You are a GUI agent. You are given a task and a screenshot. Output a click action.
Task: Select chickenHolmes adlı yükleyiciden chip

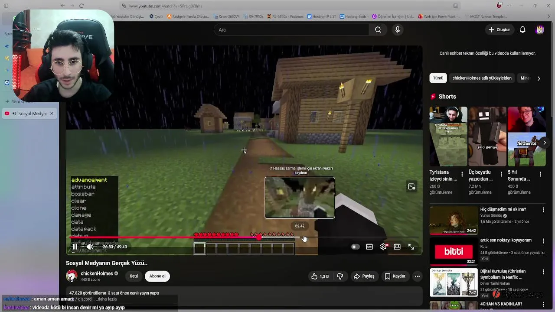click(x=482, y=78)
